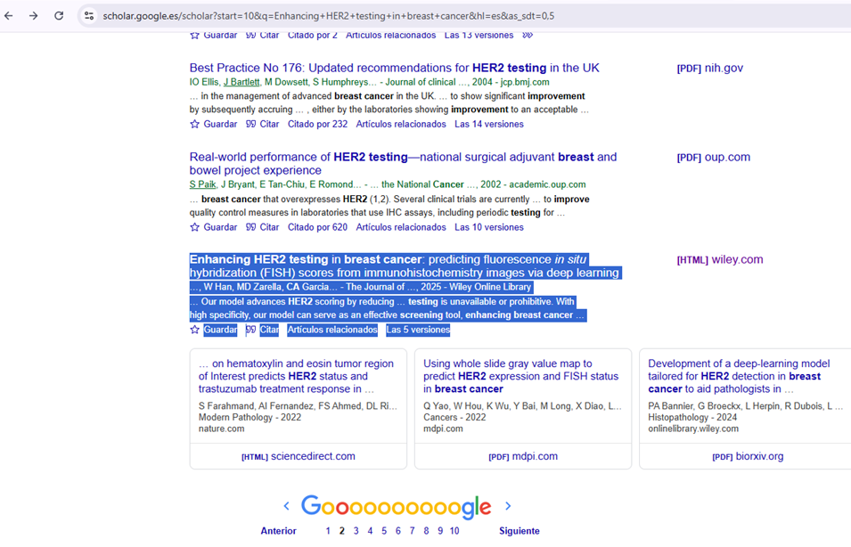Open oup.com PDF link
This screenshot has width=851, height=547.
713,158
